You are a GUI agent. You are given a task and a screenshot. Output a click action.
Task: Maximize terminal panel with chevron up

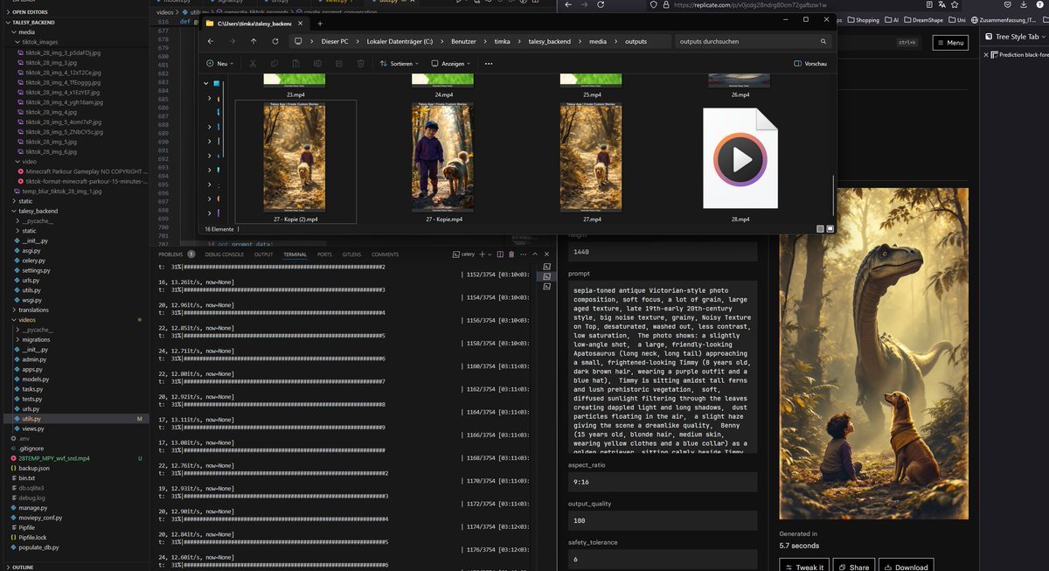click(x=535, y=254)
